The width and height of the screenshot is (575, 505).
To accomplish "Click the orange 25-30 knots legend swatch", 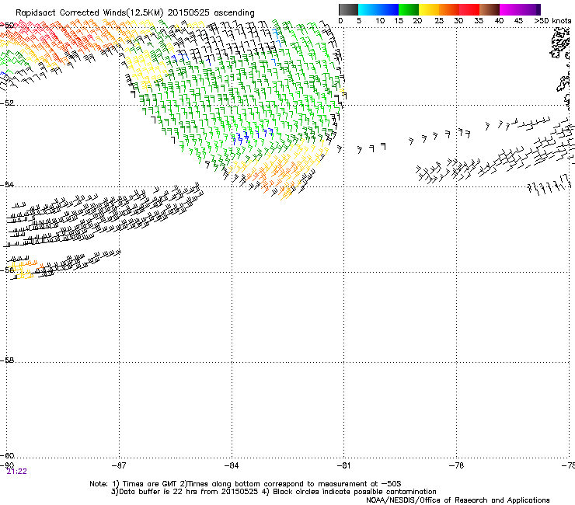I will pos(449,9).
